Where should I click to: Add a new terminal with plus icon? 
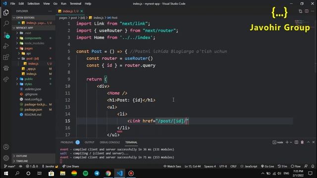click(x=287, y=142)
